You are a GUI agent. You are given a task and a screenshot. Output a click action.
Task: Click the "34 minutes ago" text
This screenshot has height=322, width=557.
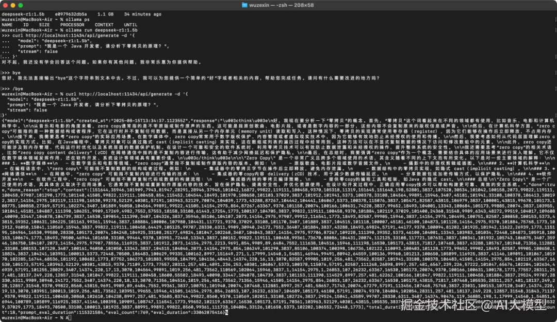142,14
